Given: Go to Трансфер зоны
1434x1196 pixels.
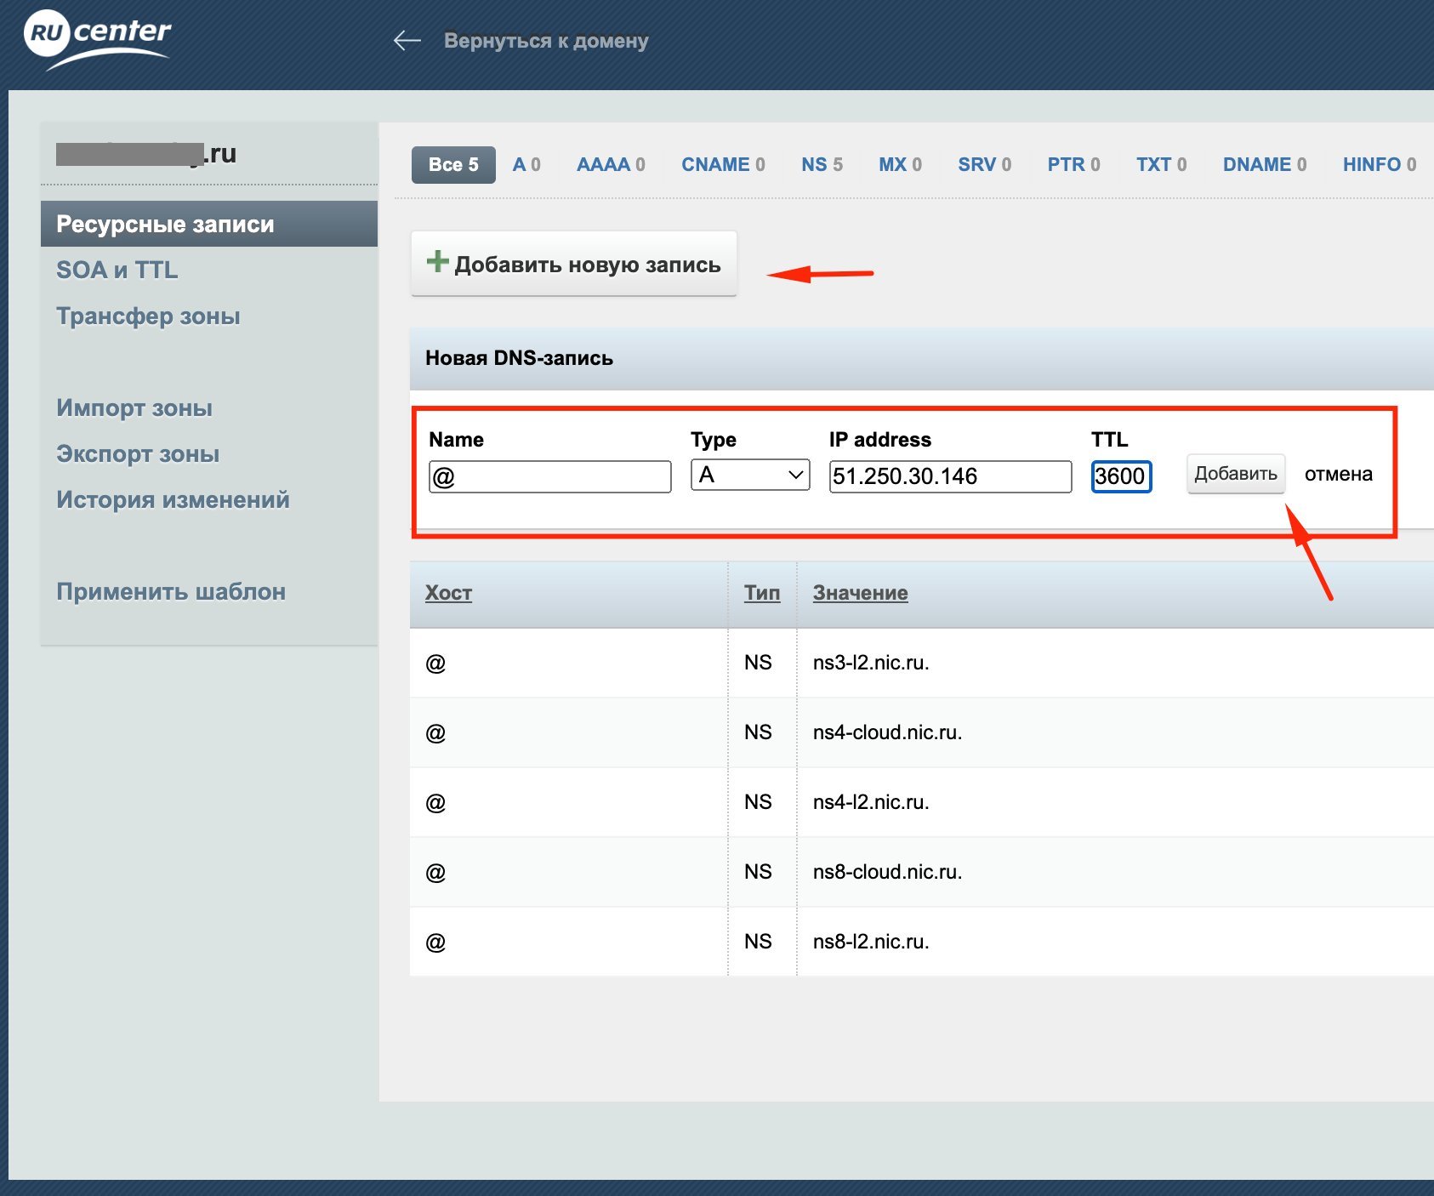Looking at the screenshot, I should 148,316.
